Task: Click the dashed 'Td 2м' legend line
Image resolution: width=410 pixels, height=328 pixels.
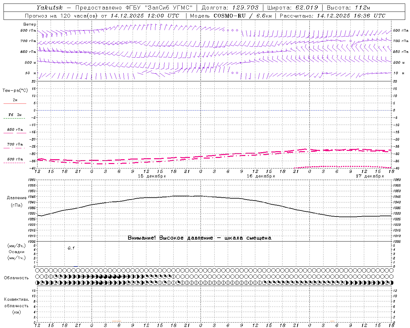Action: [x=14, y=119]
